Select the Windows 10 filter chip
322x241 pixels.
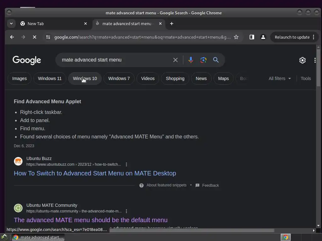click(85, 78)
